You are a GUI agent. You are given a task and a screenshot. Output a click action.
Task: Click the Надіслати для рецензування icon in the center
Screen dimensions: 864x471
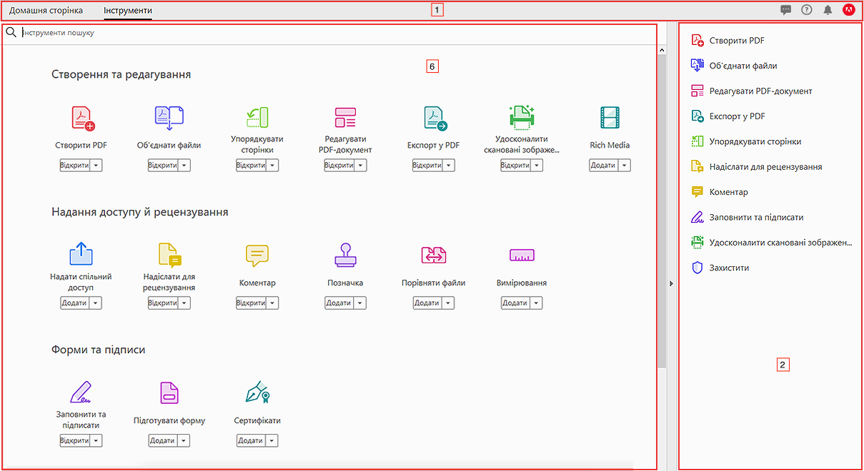170,255
